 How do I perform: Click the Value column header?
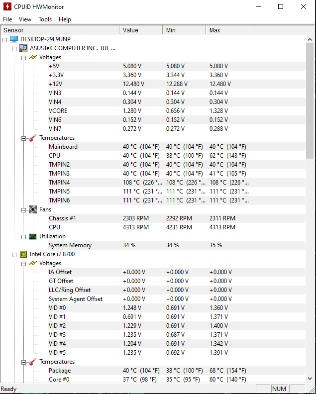pos(141,30)
